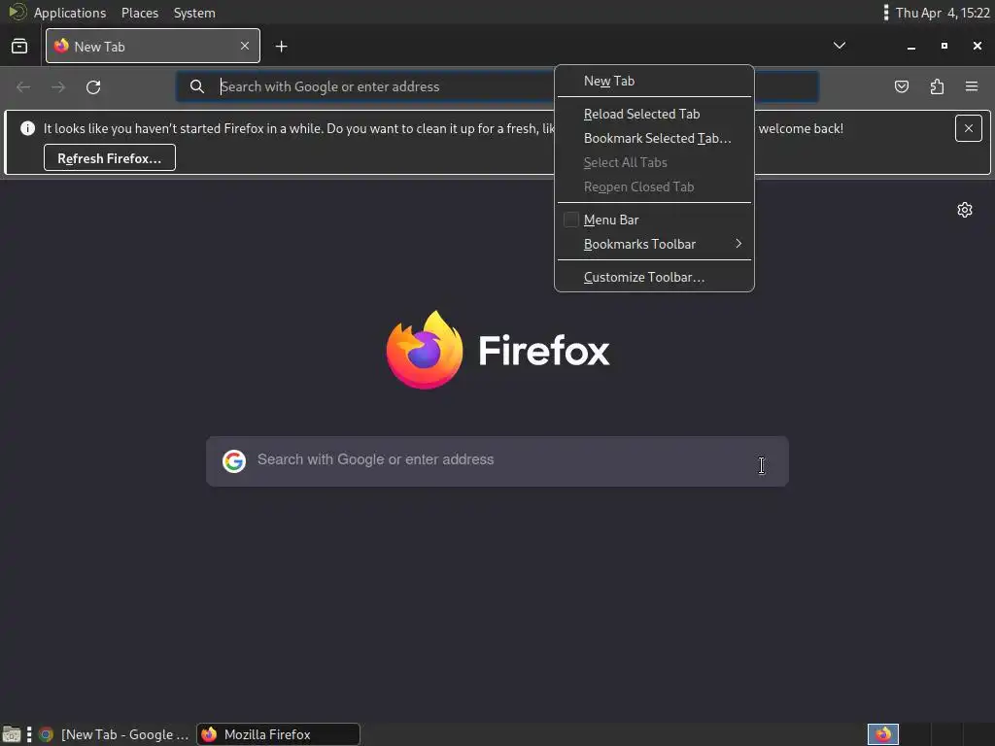
Task: Click the clock Thu Apr 4, 15:22
Action: point(943,13)
